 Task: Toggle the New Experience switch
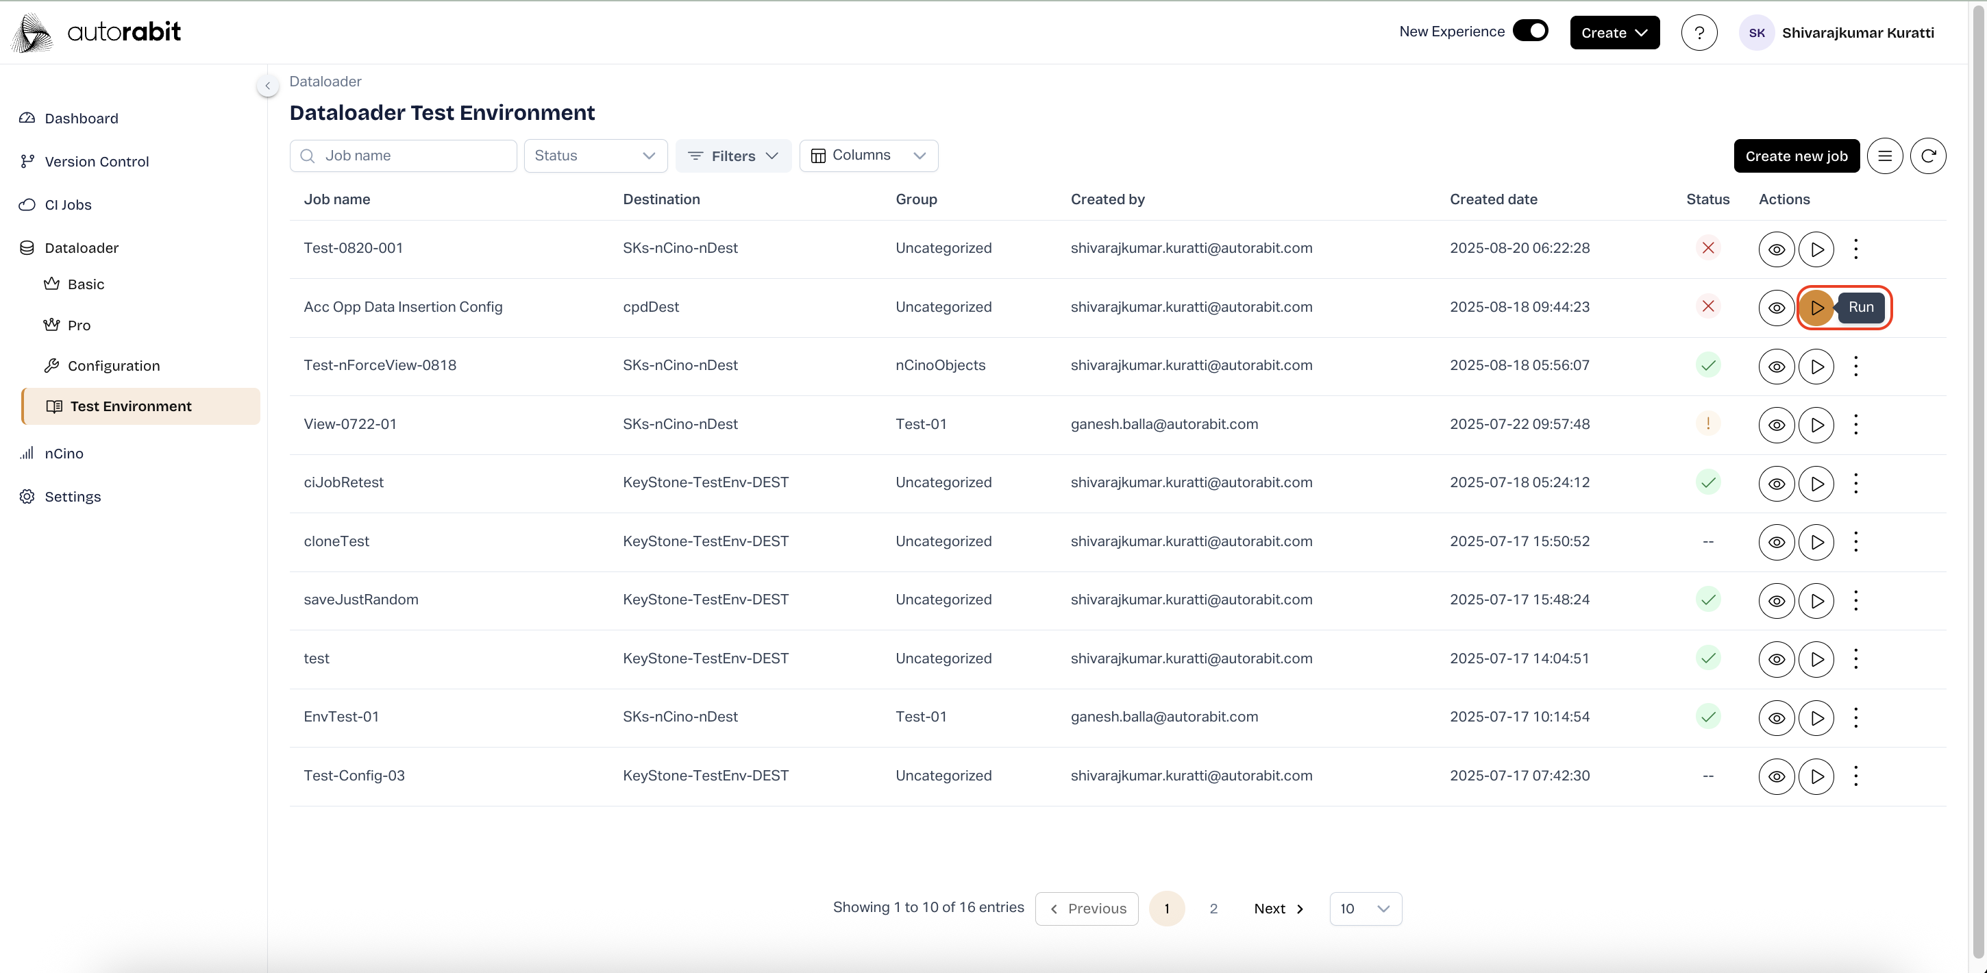click(x=1531, y=31)
